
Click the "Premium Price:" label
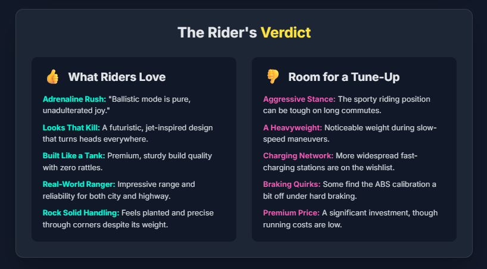291,212
